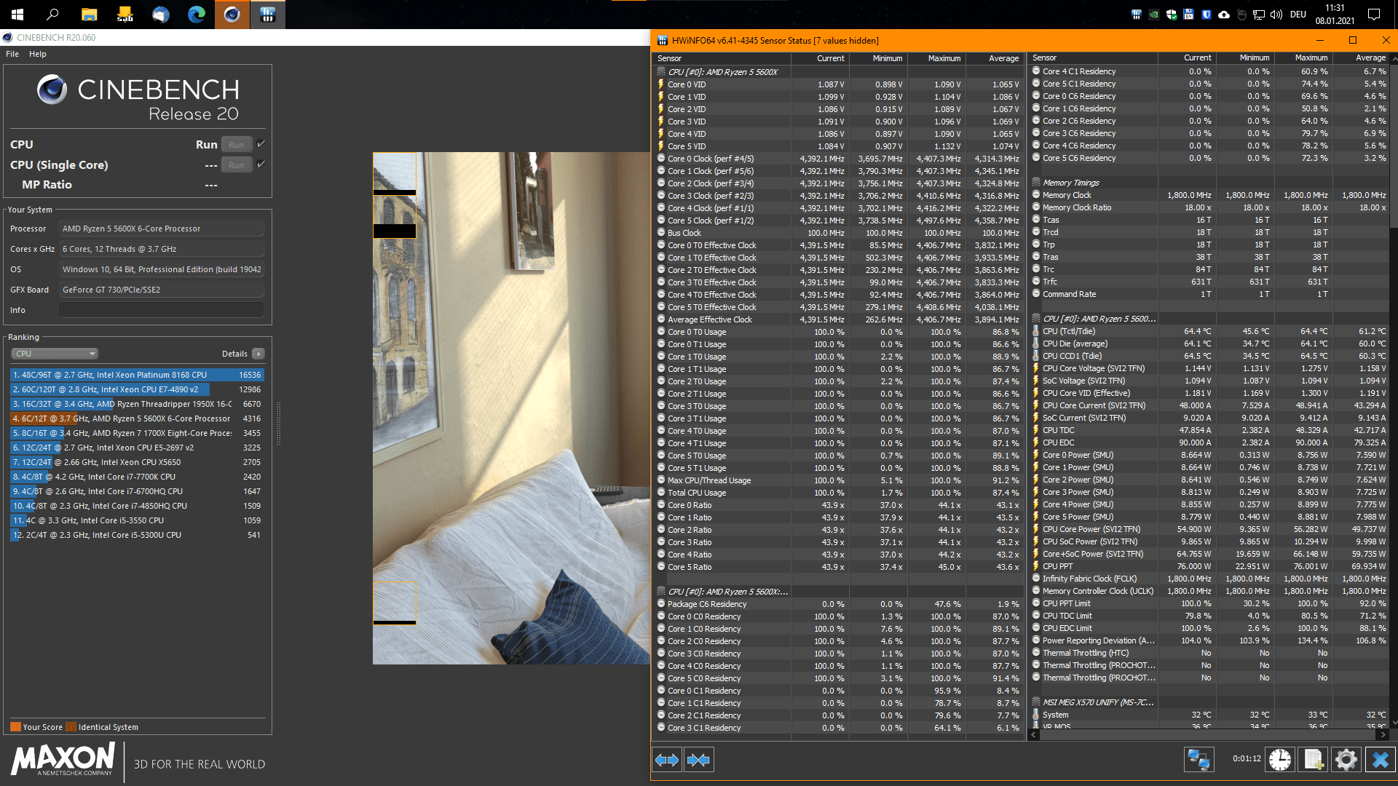1398x786 pixels.
Task: Reset sensor clock timer icon in HWiNFO
Action: [1280, 760]
